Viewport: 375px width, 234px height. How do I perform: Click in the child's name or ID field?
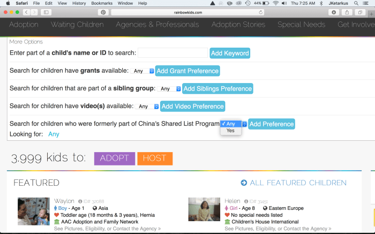tap(172, 53)
